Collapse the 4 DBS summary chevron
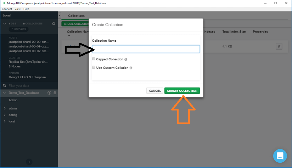Viewport: 292px width, 168px height. click(5, 24)
